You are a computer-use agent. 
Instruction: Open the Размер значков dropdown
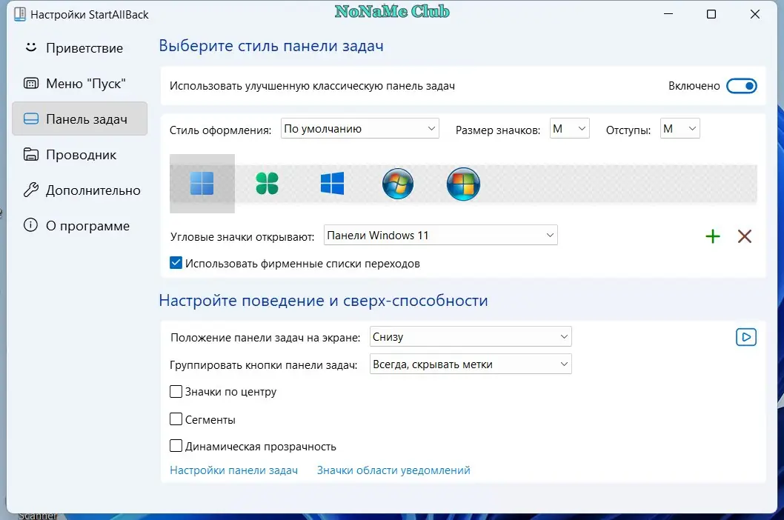click(570, 129)
